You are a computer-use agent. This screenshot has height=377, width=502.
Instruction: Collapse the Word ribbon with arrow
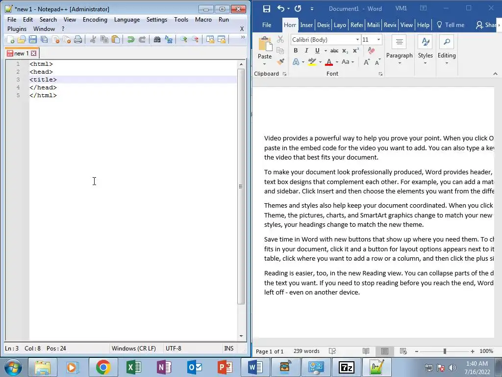tap(495, 74)
